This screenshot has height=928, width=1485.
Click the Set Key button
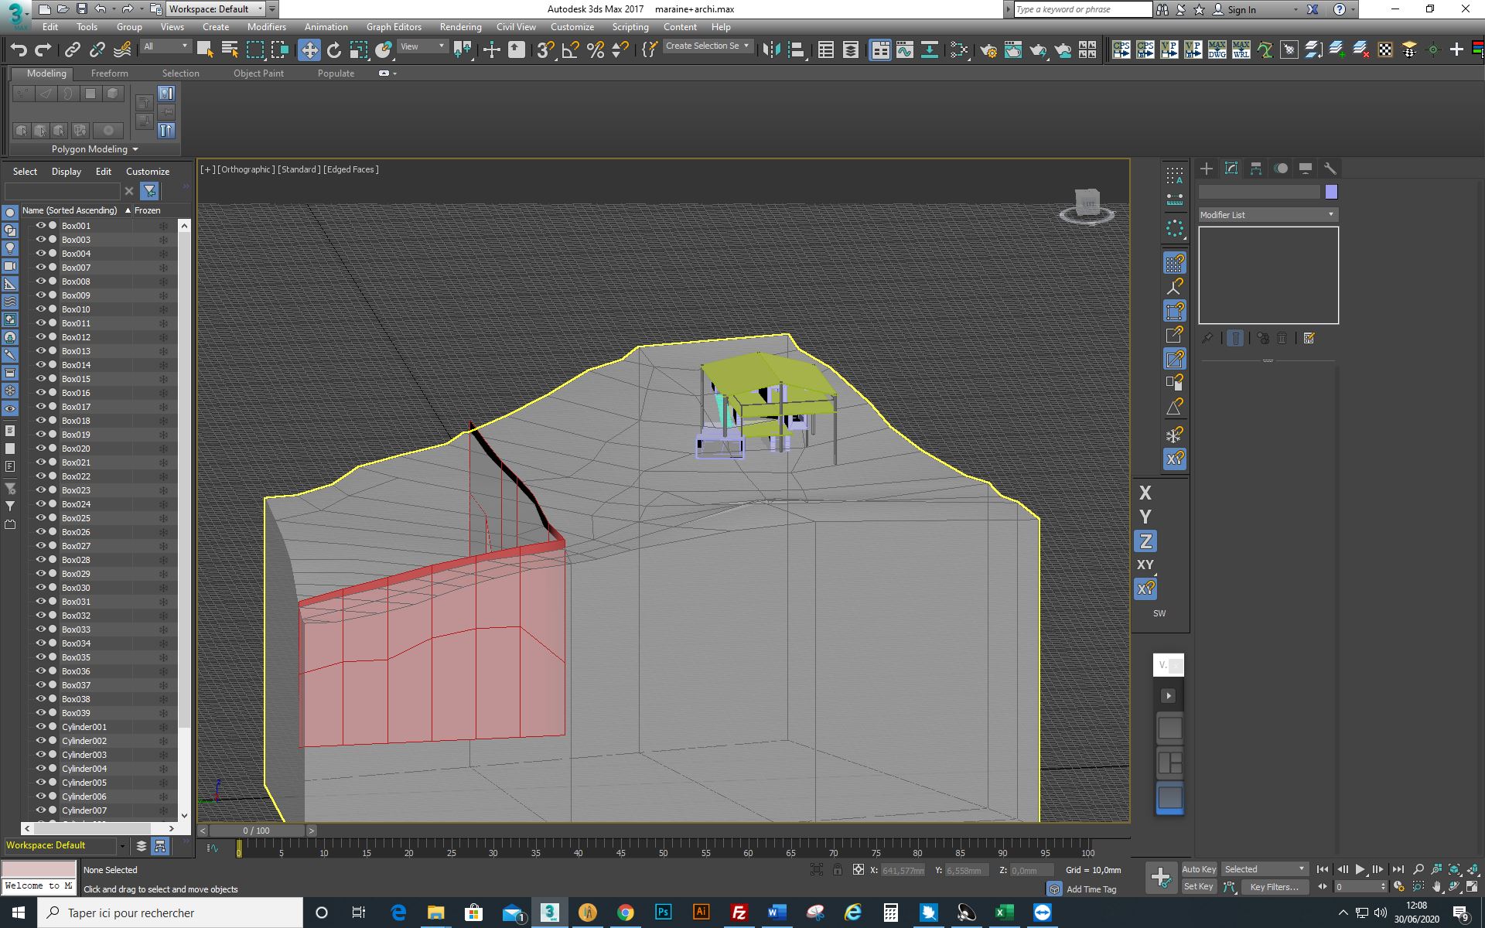click(1199, 887)
